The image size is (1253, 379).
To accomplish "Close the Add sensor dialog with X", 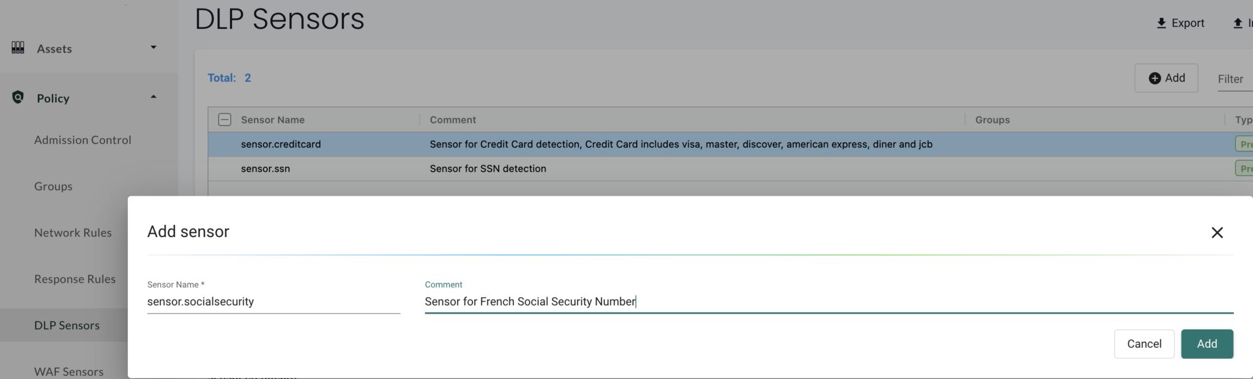I will pos(1217,232).
